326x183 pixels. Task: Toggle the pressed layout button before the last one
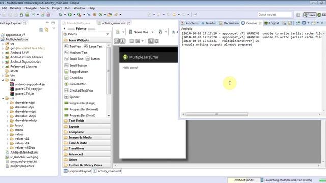151,41
